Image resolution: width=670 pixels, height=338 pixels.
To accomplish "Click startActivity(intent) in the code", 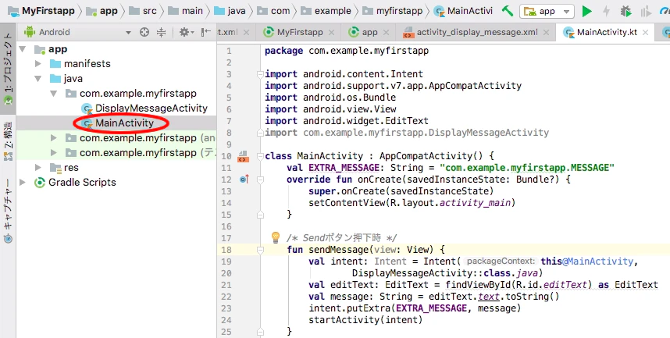I will [x=365, y=319].
